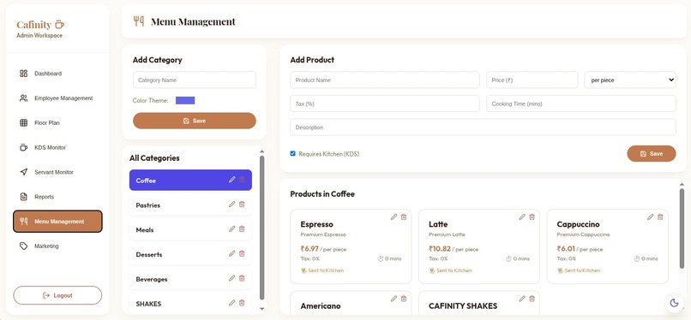Edit the Latte product pencil icon
691x320 pixels.
[522, 217]
